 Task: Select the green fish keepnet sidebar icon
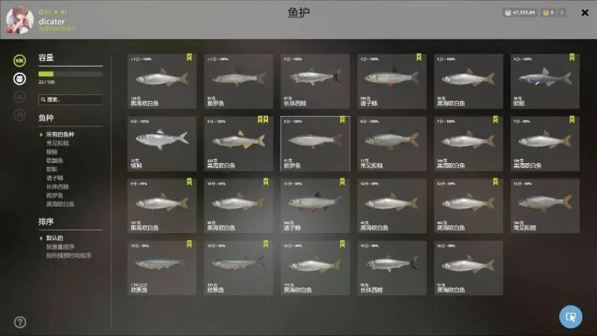click(x=20, y=60)
